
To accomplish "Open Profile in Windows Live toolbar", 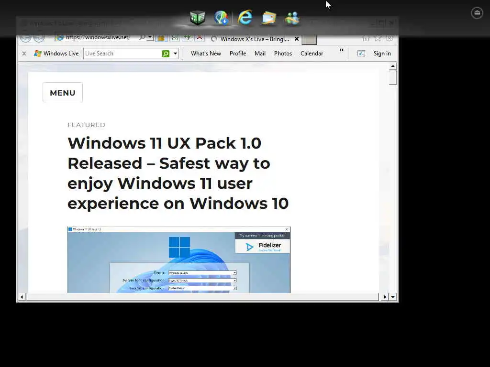I will 238,54.
